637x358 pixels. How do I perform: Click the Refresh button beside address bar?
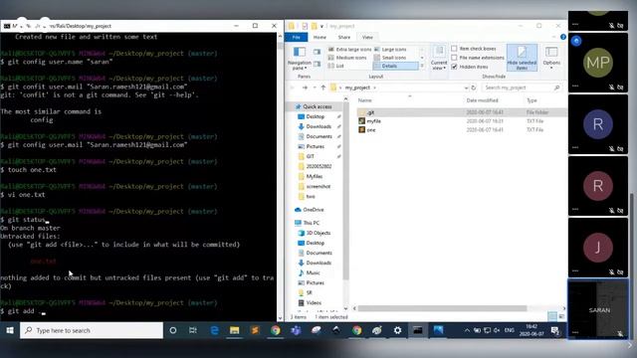(x=474, y=88)
